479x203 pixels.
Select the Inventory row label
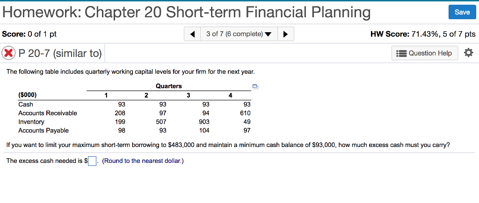pyautogui.click(x=31, y=122)
